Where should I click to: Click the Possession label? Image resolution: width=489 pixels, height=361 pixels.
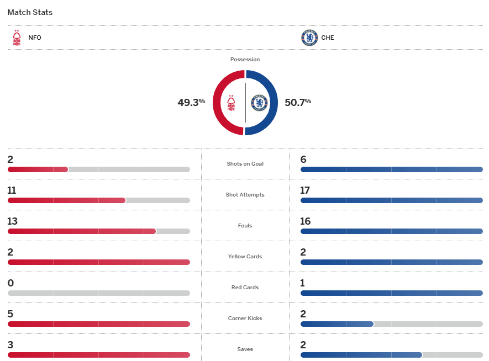(x=245, y=60)
